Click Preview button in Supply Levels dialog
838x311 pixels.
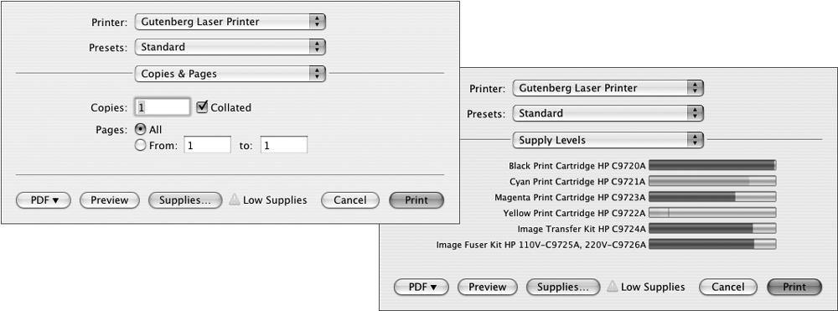(x=488, y=287)
